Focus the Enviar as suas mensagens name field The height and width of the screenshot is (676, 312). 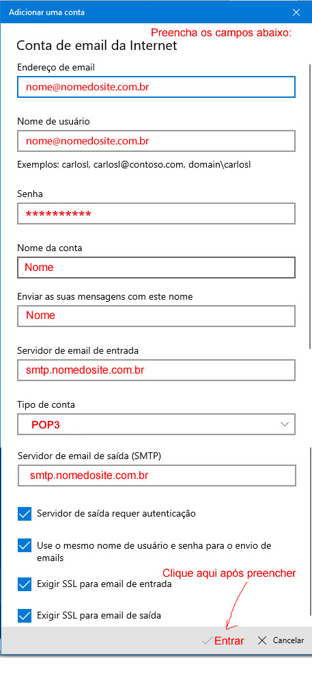point(156,316)
